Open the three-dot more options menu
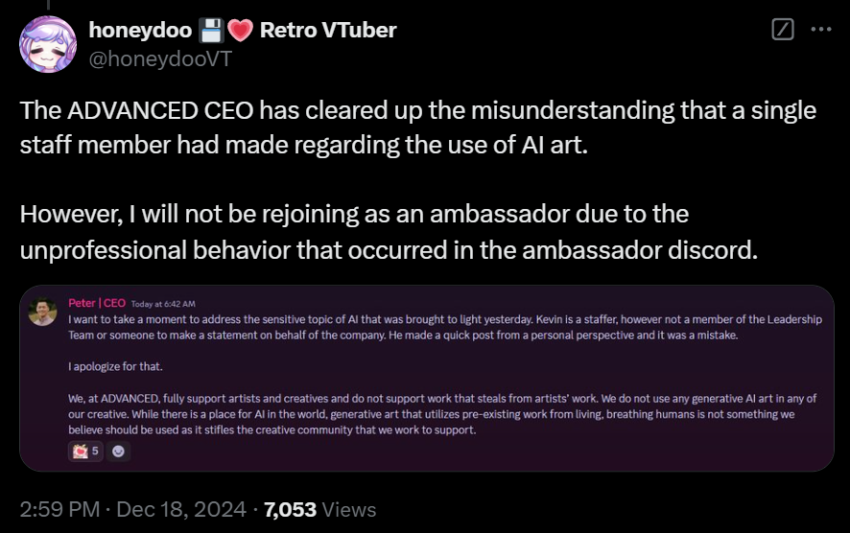850x533 pixels. point(821,30)
